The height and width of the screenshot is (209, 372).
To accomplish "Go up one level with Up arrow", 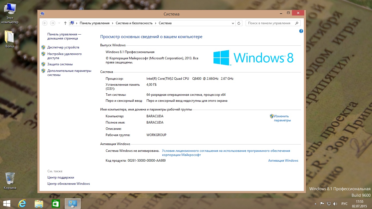I will [65, 23].
